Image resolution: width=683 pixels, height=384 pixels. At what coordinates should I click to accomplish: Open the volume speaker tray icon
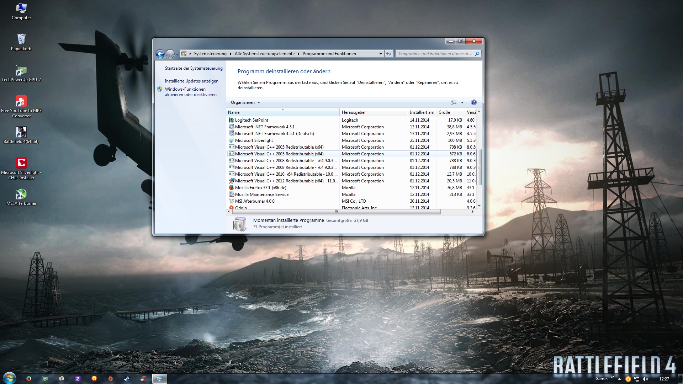(x=645, y=379)
